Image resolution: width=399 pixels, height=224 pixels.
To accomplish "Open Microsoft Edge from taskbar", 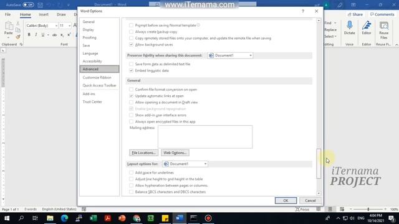I will click(x=64, y=218).
